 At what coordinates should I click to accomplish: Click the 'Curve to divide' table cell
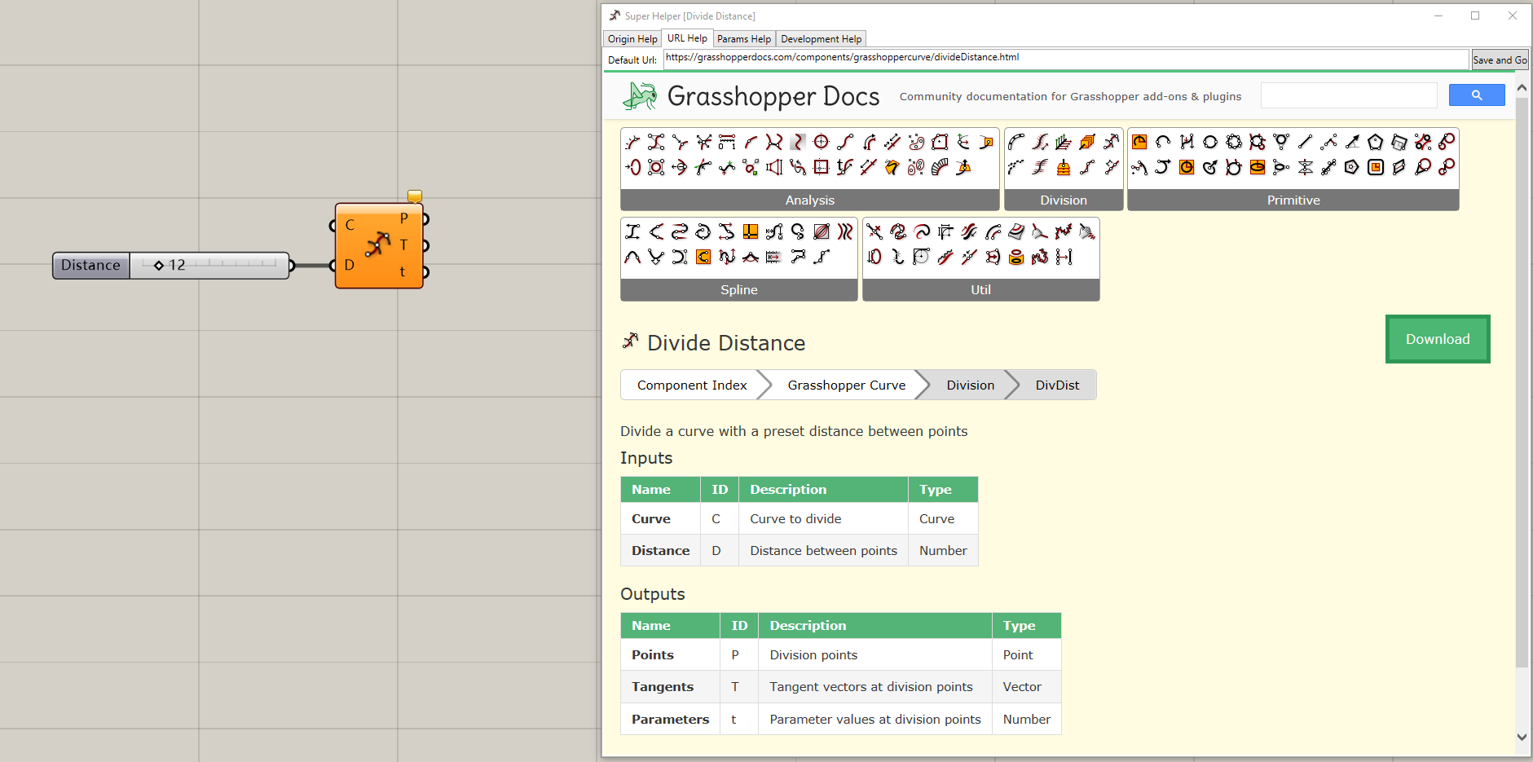point(823,518)
